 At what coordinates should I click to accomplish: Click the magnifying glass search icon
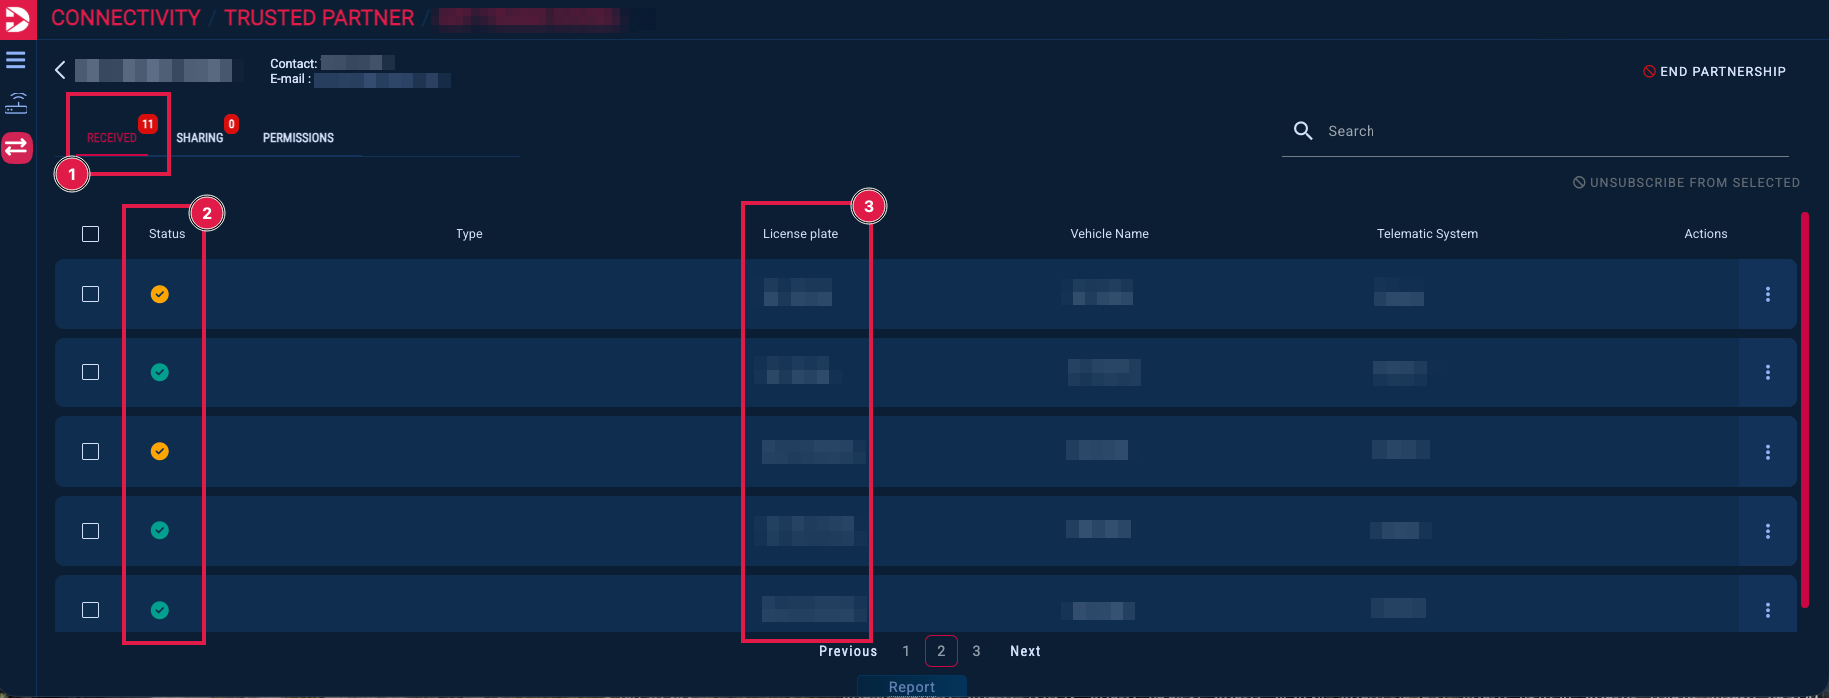(1303, 131)
